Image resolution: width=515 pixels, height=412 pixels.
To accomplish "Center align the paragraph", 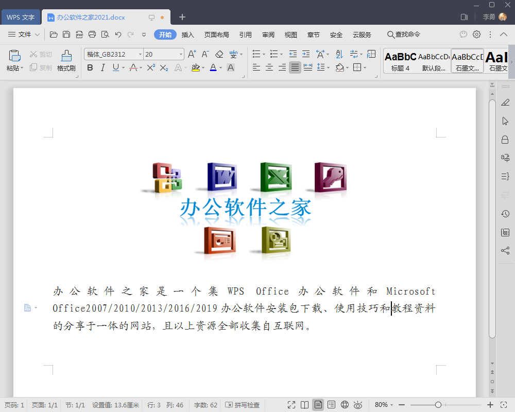I will coord(269,67).
